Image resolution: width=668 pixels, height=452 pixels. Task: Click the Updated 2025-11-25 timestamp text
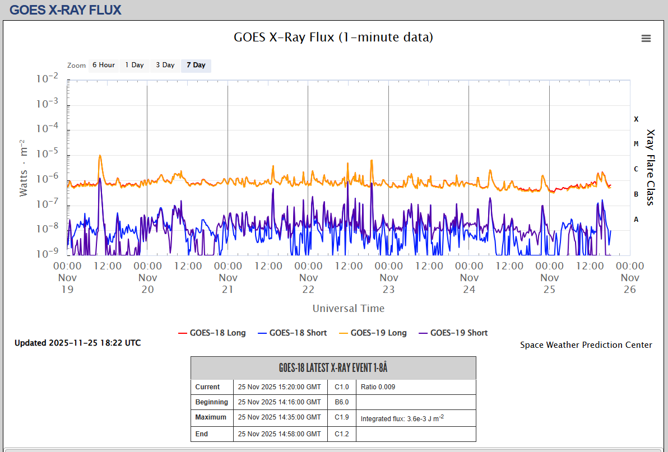pos(77,343)
